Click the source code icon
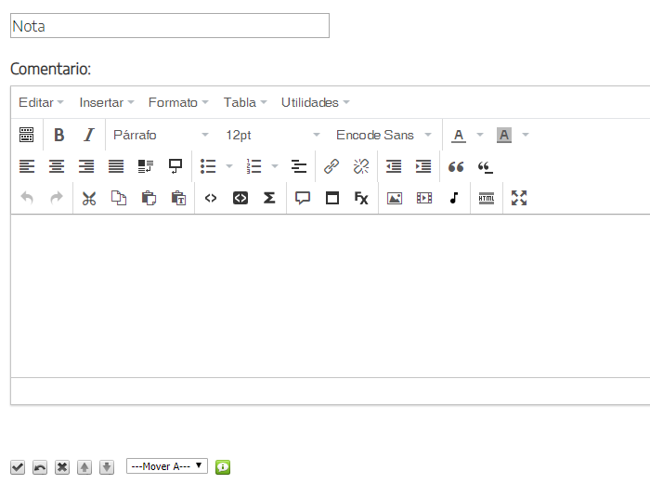The image size is (650, 484). [211, 198]
